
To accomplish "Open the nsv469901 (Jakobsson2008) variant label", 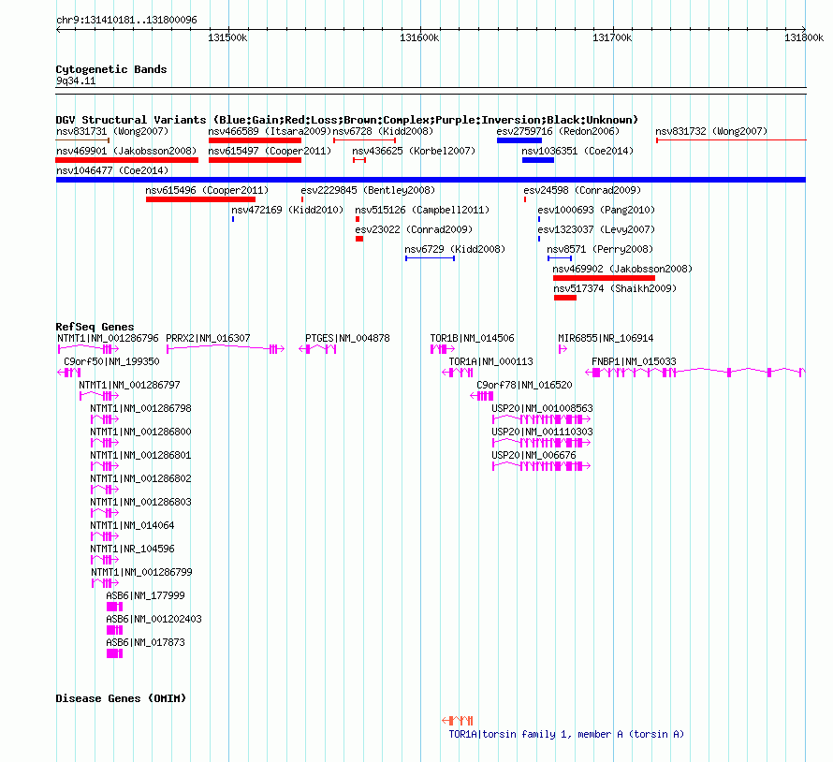I will (x=126, y=151).
